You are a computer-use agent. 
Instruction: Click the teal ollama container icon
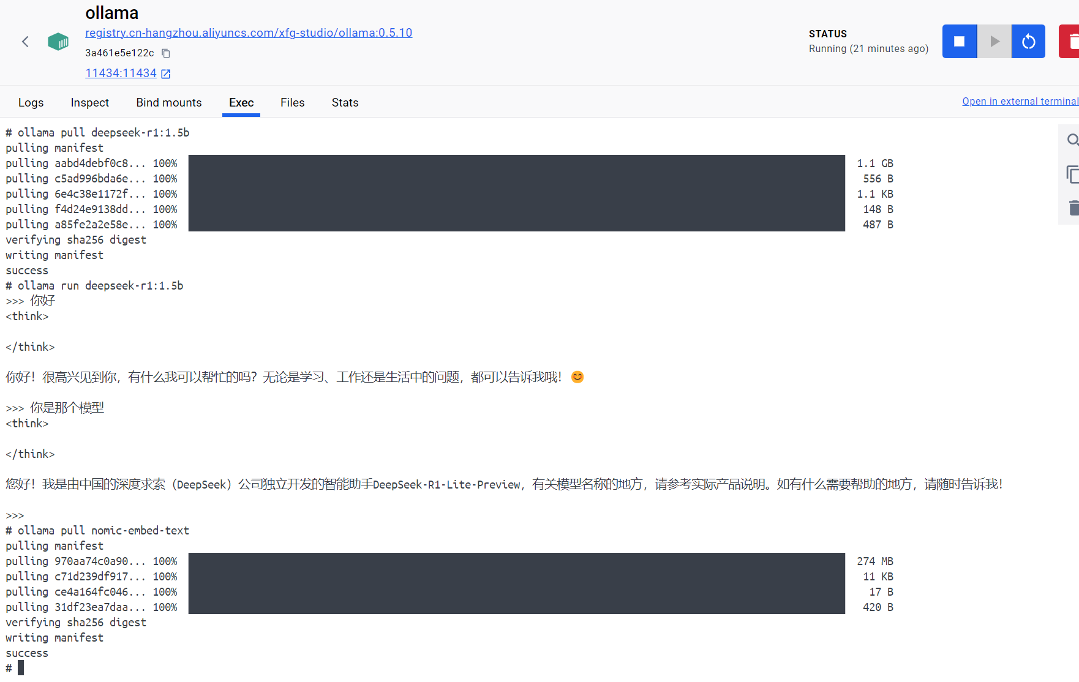58,42
